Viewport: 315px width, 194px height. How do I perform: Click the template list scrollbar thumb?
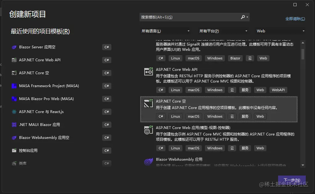point(303,54)
